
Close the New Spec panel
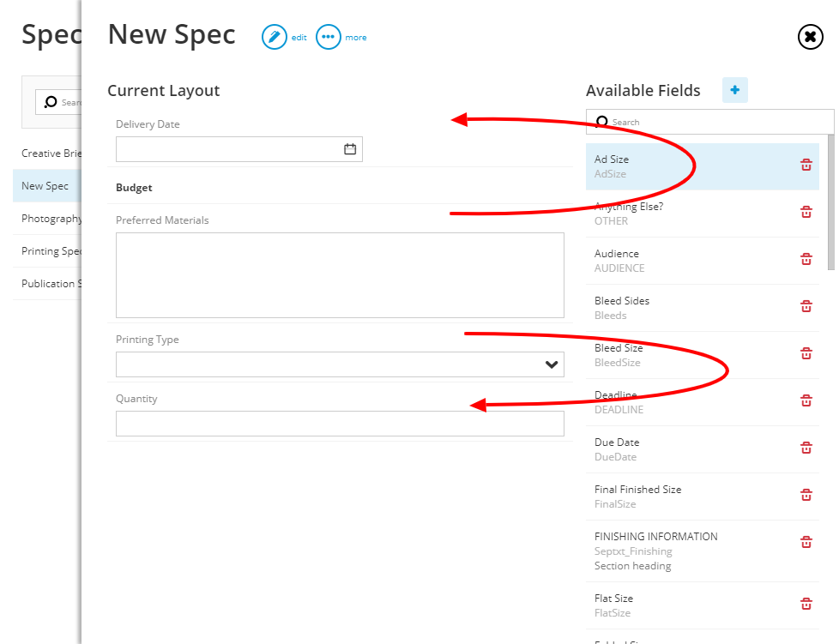click(810, 37)
